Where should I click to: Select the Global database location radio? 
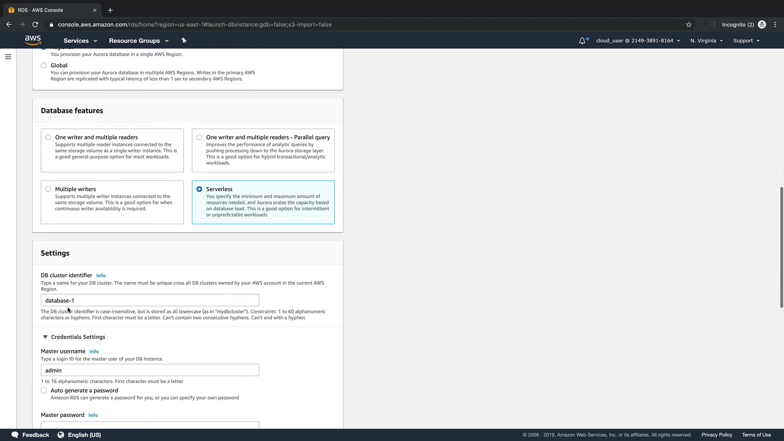click(44, 65)
